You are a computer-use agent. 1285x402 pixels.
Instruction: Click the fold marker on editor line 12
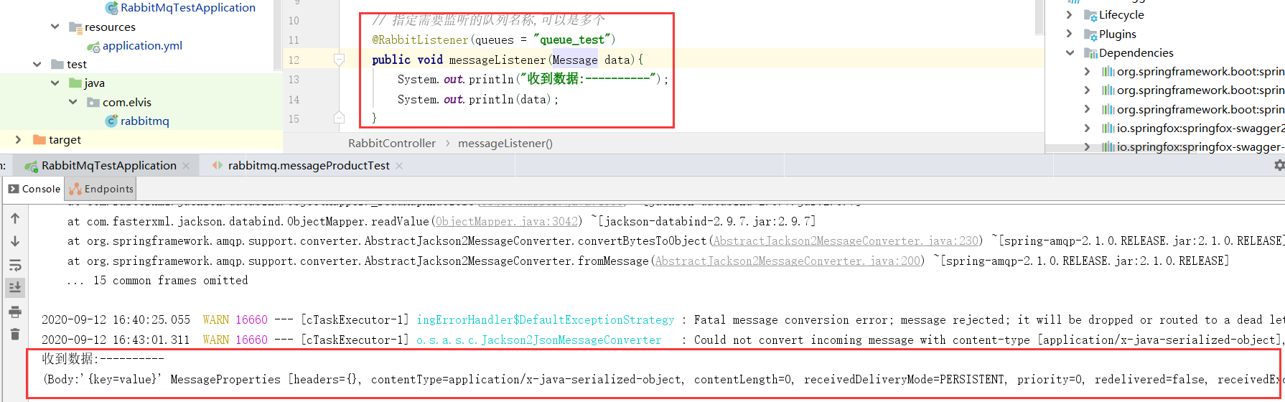(x=340, y=60)
